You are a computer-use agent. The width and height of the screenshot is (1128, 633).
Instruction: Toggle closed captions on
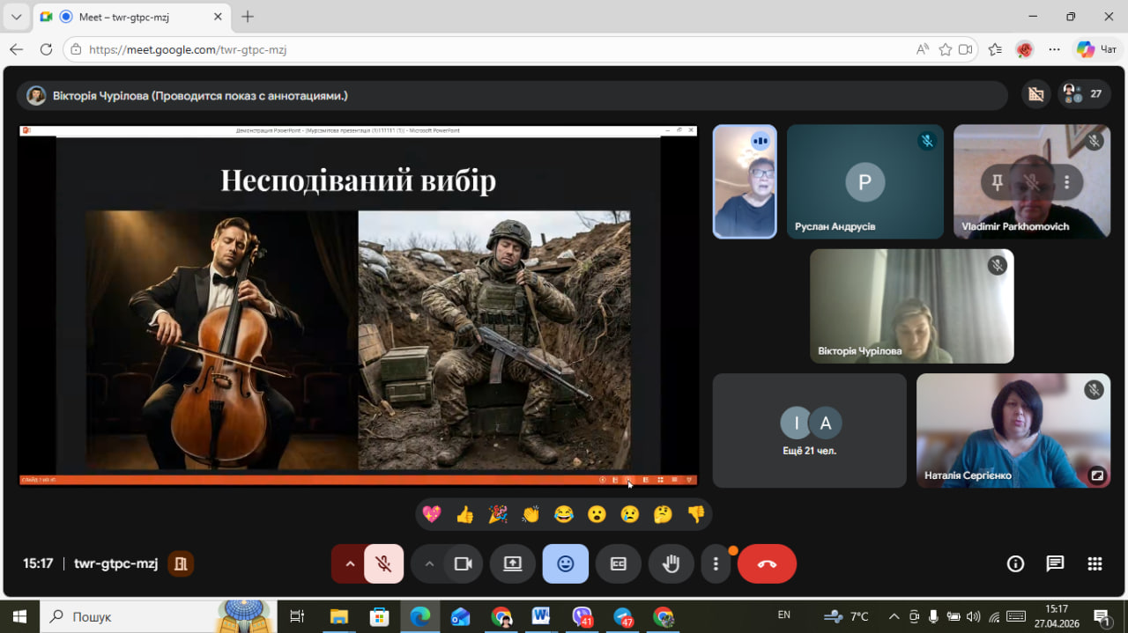(619, 564)
